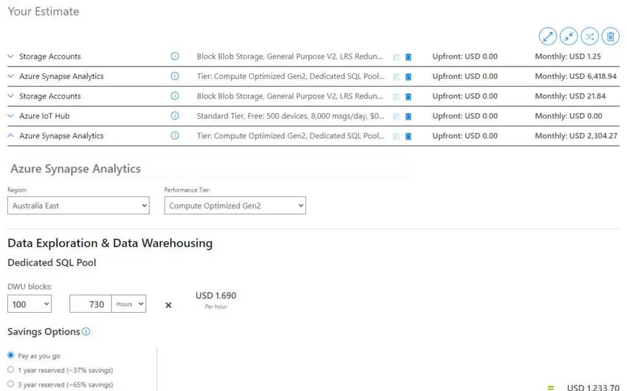Click Monthly: USD 6,418.94 value
The height and width of the screenshot is (391, 627).
click(x=576, y=76)
